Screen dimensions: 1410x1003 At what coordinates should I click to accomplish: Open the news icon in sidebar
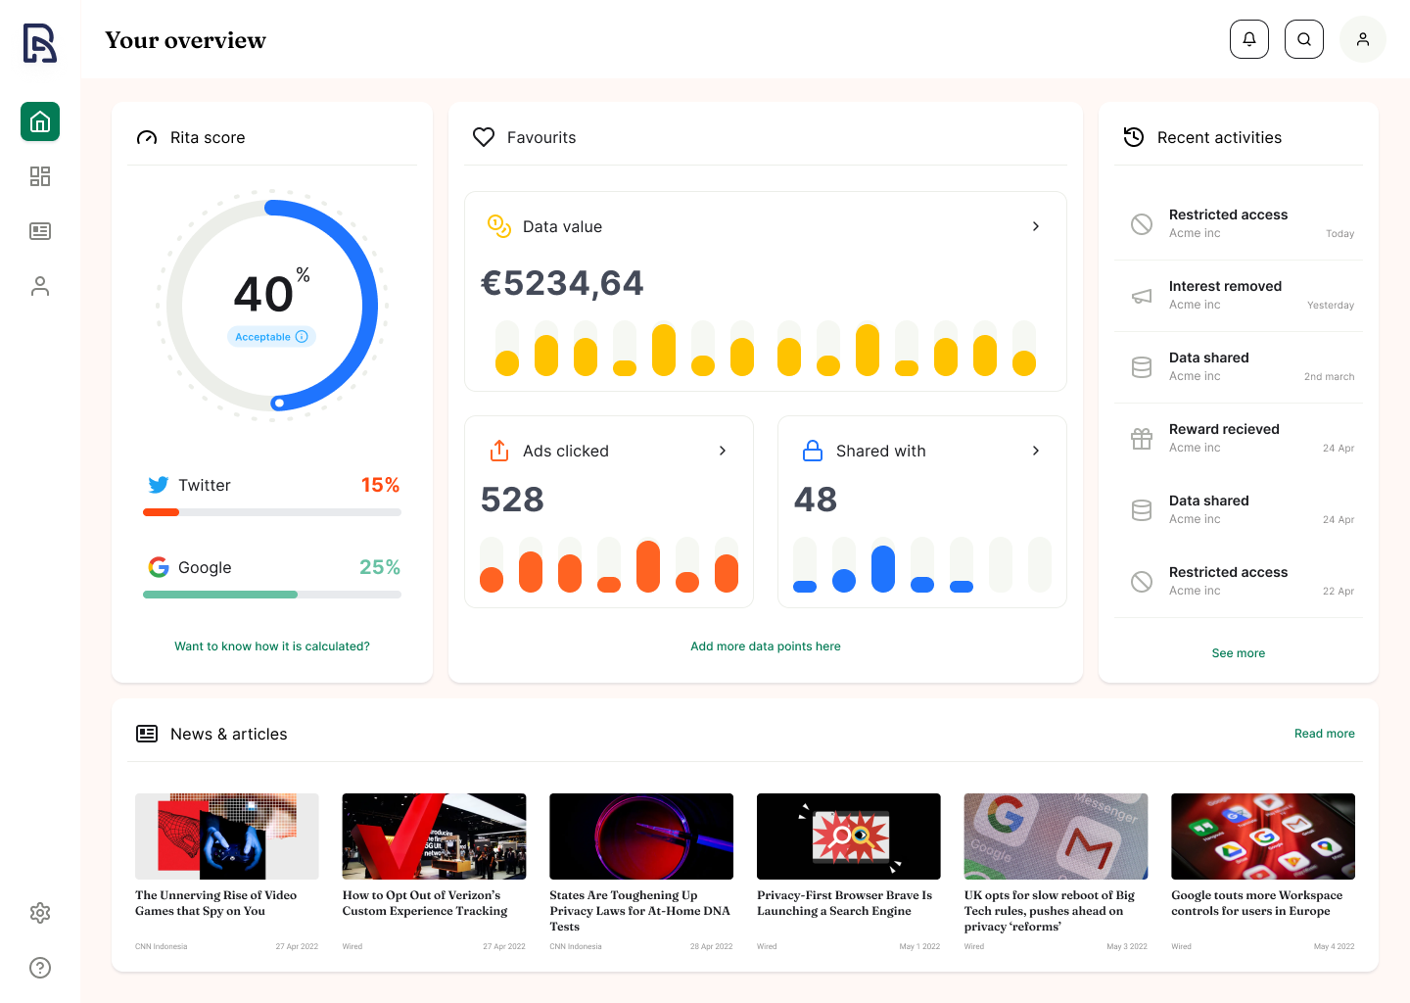point(40,231)
